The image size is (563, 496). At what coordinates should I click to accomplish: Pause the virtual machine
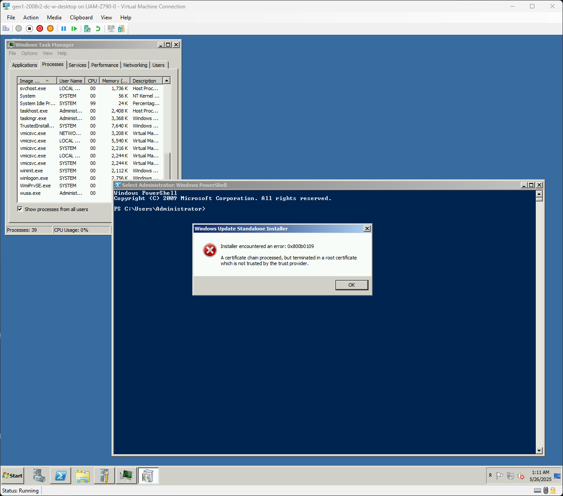pyautogui.click(x=64, y=29)
